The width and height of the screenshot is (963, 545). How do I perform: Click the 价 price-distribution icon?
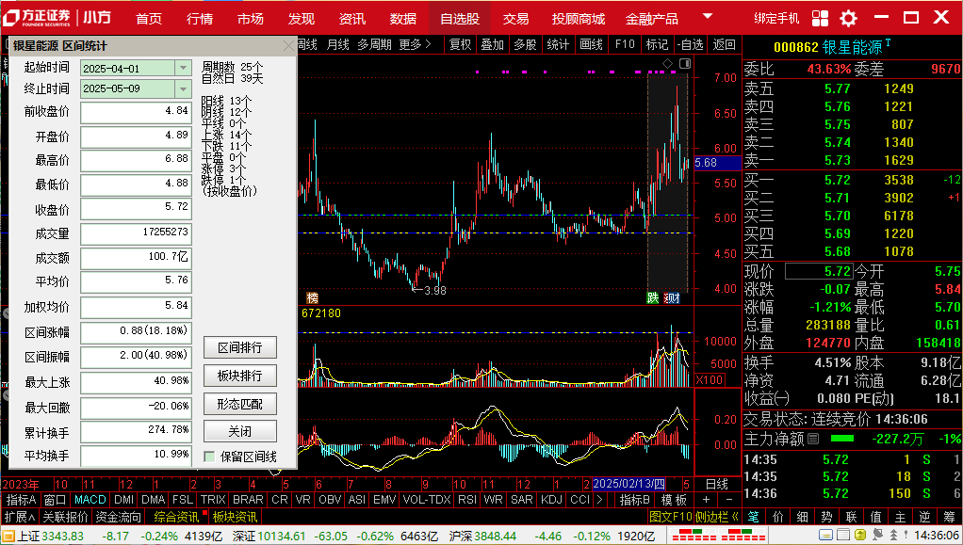778,517
